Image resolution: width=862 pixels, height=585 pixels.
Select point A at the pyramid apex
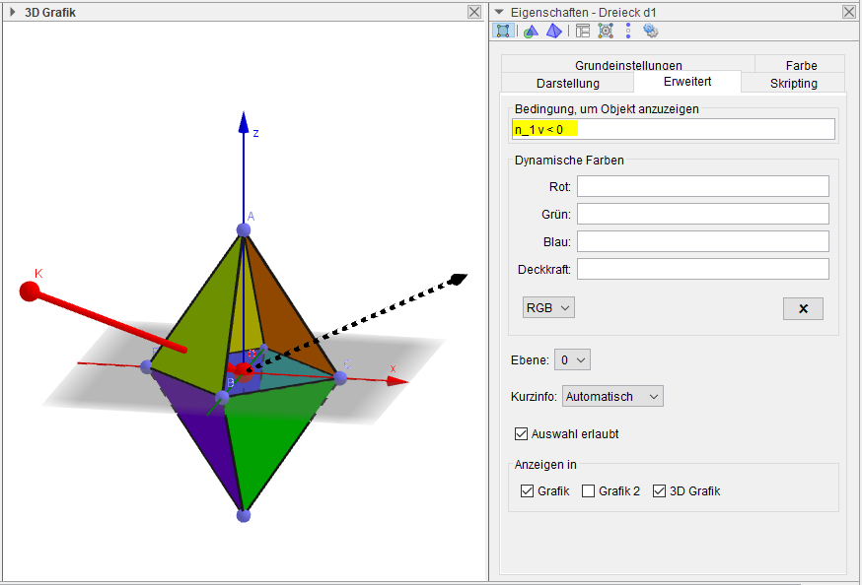(x=244, y=229)
